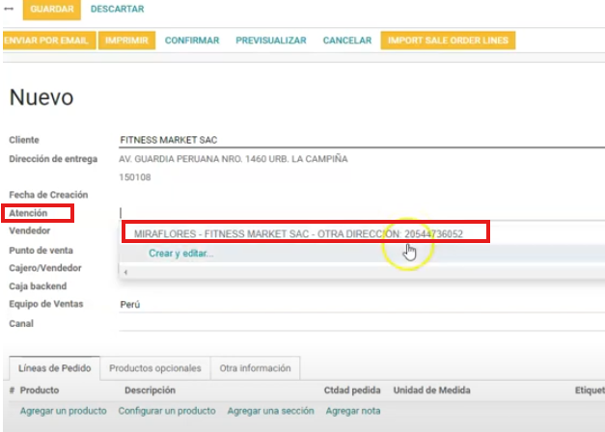The height and width of the screenshot is (432, 605).
Task: Click Agregar un producto link
Action: click(64, 411)
